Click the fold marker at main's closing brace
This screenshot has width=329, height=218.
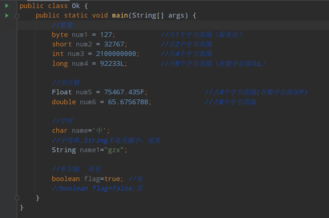17,198
